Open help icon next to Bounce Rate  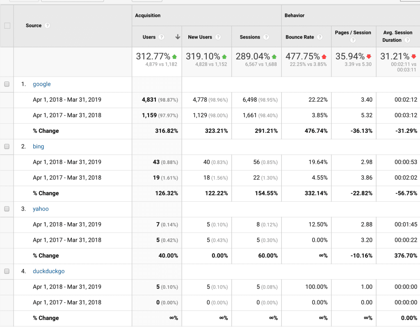click(320, 37)
